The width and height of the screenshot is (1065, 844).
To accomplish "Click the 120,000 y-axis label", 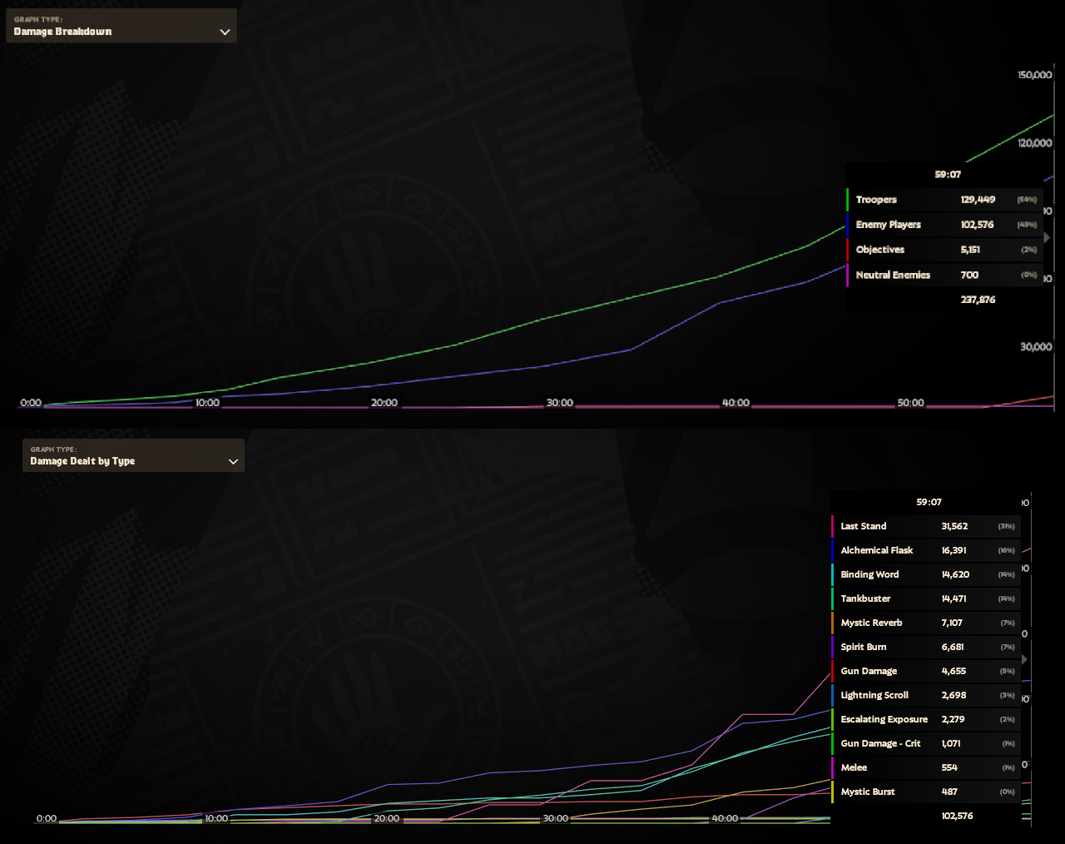I will point(1035,143).
